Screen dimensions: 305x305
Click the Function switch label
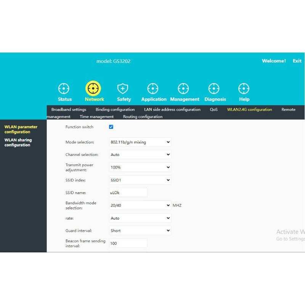[79, 127]
